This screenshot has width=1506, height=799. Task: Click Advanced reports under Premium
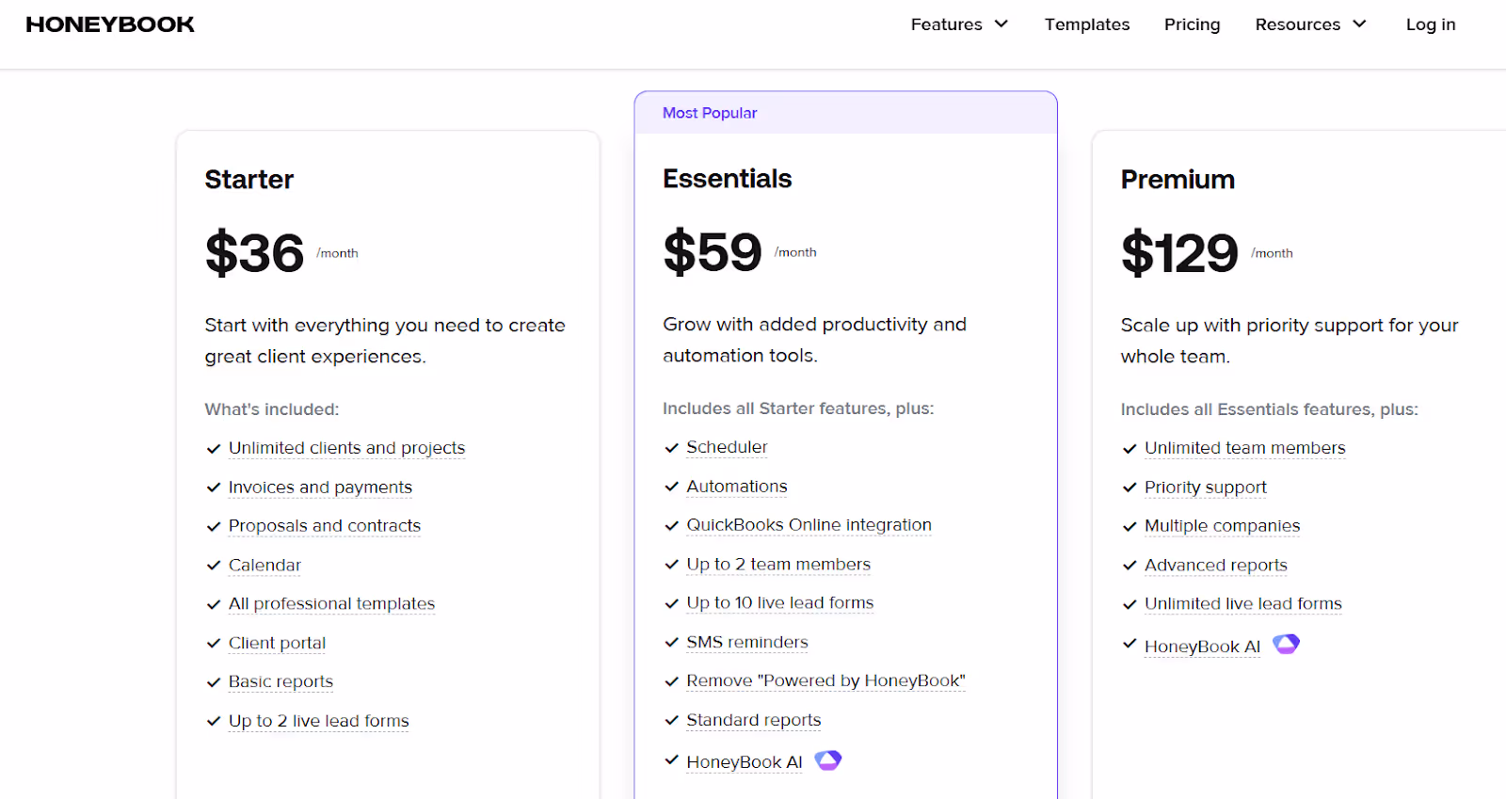pyautogui.click(x=1215, y=566)
